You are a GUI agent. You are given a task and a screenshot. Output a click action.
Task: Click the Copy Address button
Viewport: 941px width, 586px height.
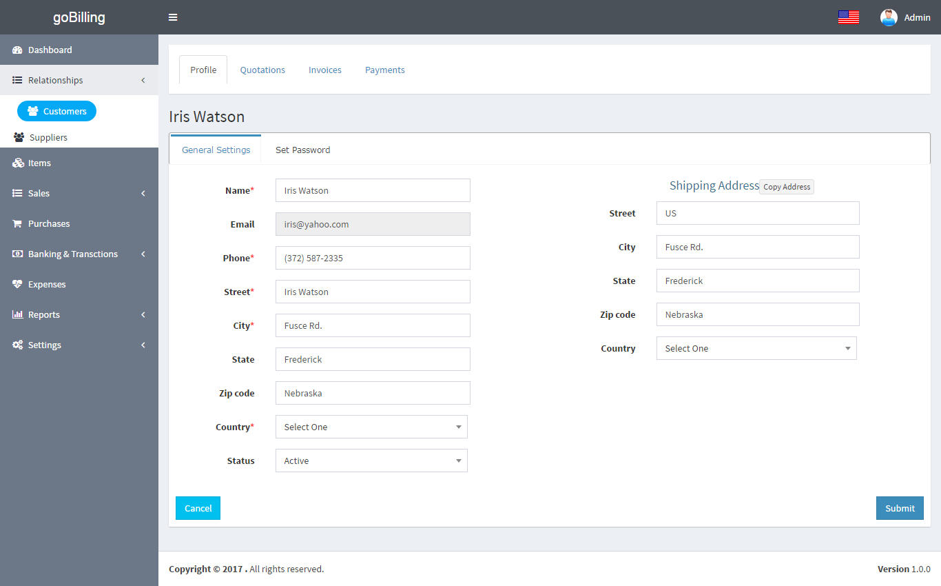[x=786, y=186]
